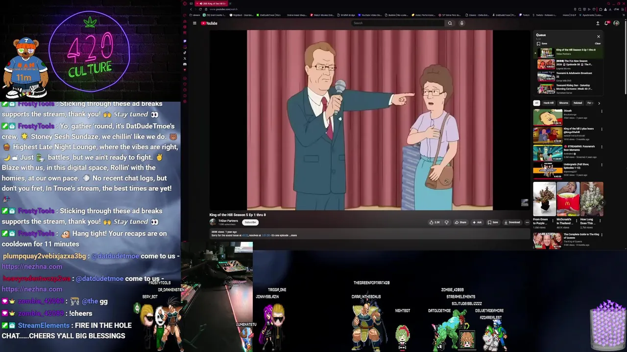Open the SAMMI Bridge bookmark
This screenshot has height=352, width=627.
[x=347, y=15]
